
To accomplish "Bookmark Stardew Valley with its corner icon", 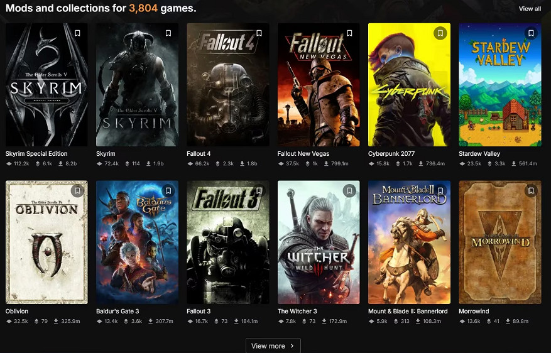I will click(x=531, y=33).
